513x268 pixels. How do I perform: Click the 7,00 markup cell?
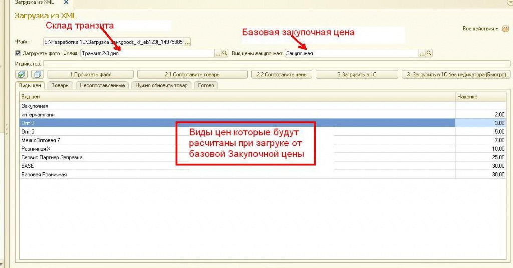coord(481,140)
